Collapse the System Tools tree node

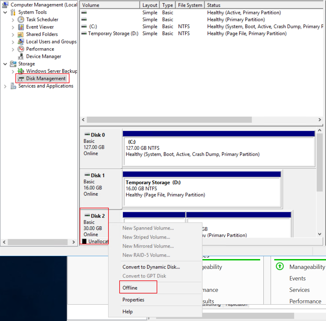[x=5, y=12]
